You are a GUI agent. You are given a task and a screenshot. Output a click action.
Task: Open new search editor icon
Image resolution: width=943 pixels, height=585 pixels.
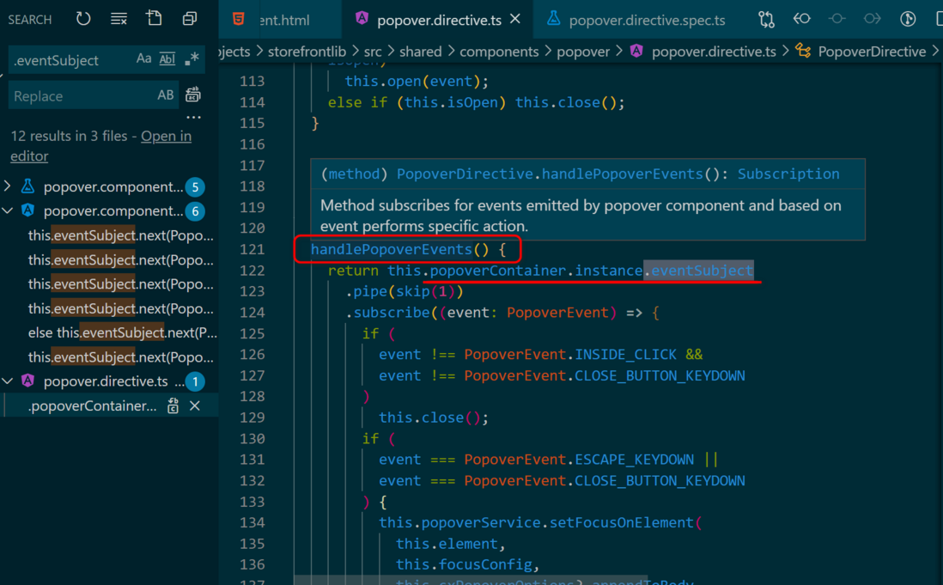[154, 19]
